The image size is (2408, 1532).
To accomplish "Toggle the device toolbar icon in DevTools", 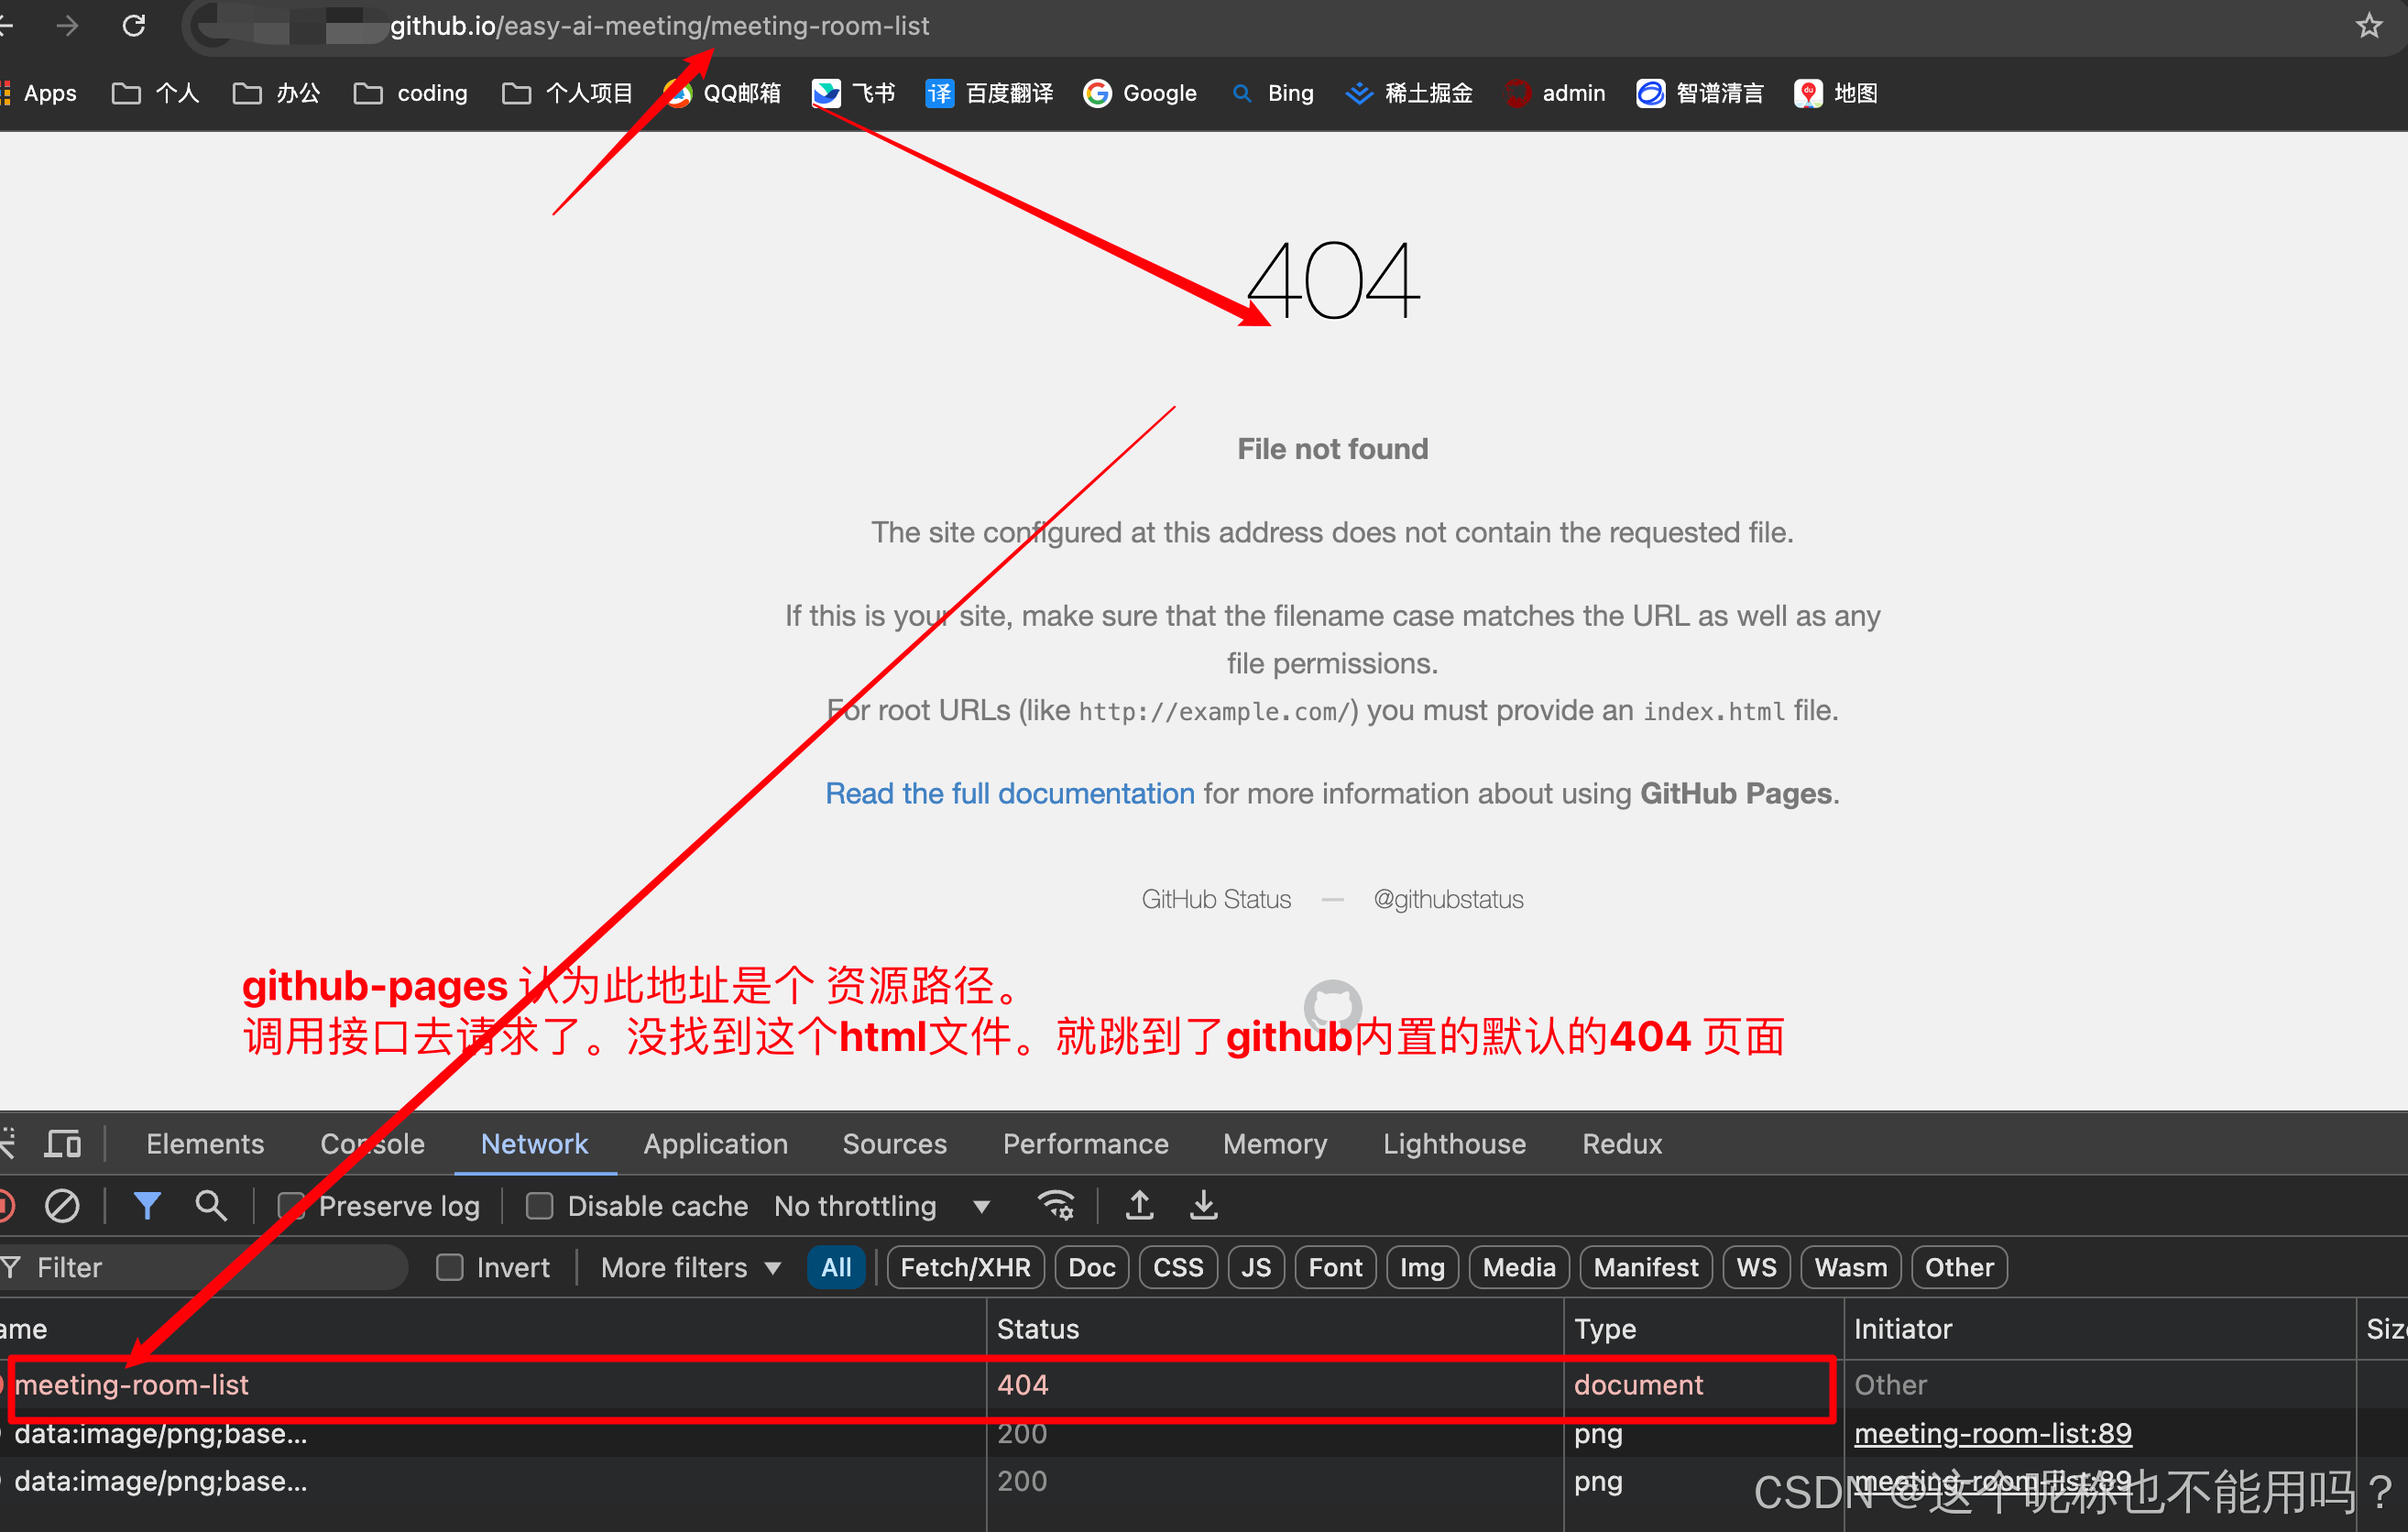I will tap(63, 1143).
